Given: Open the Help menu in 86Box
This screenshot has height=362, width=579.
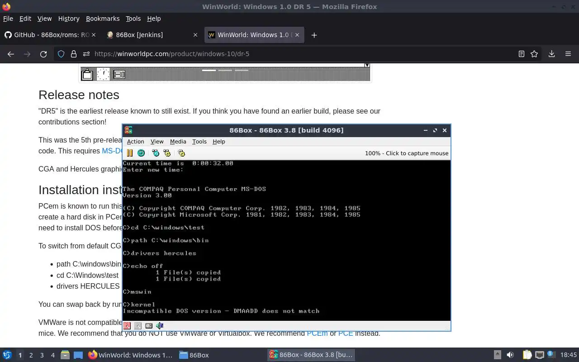Looking at the screenshot, I should coord(218,142).
